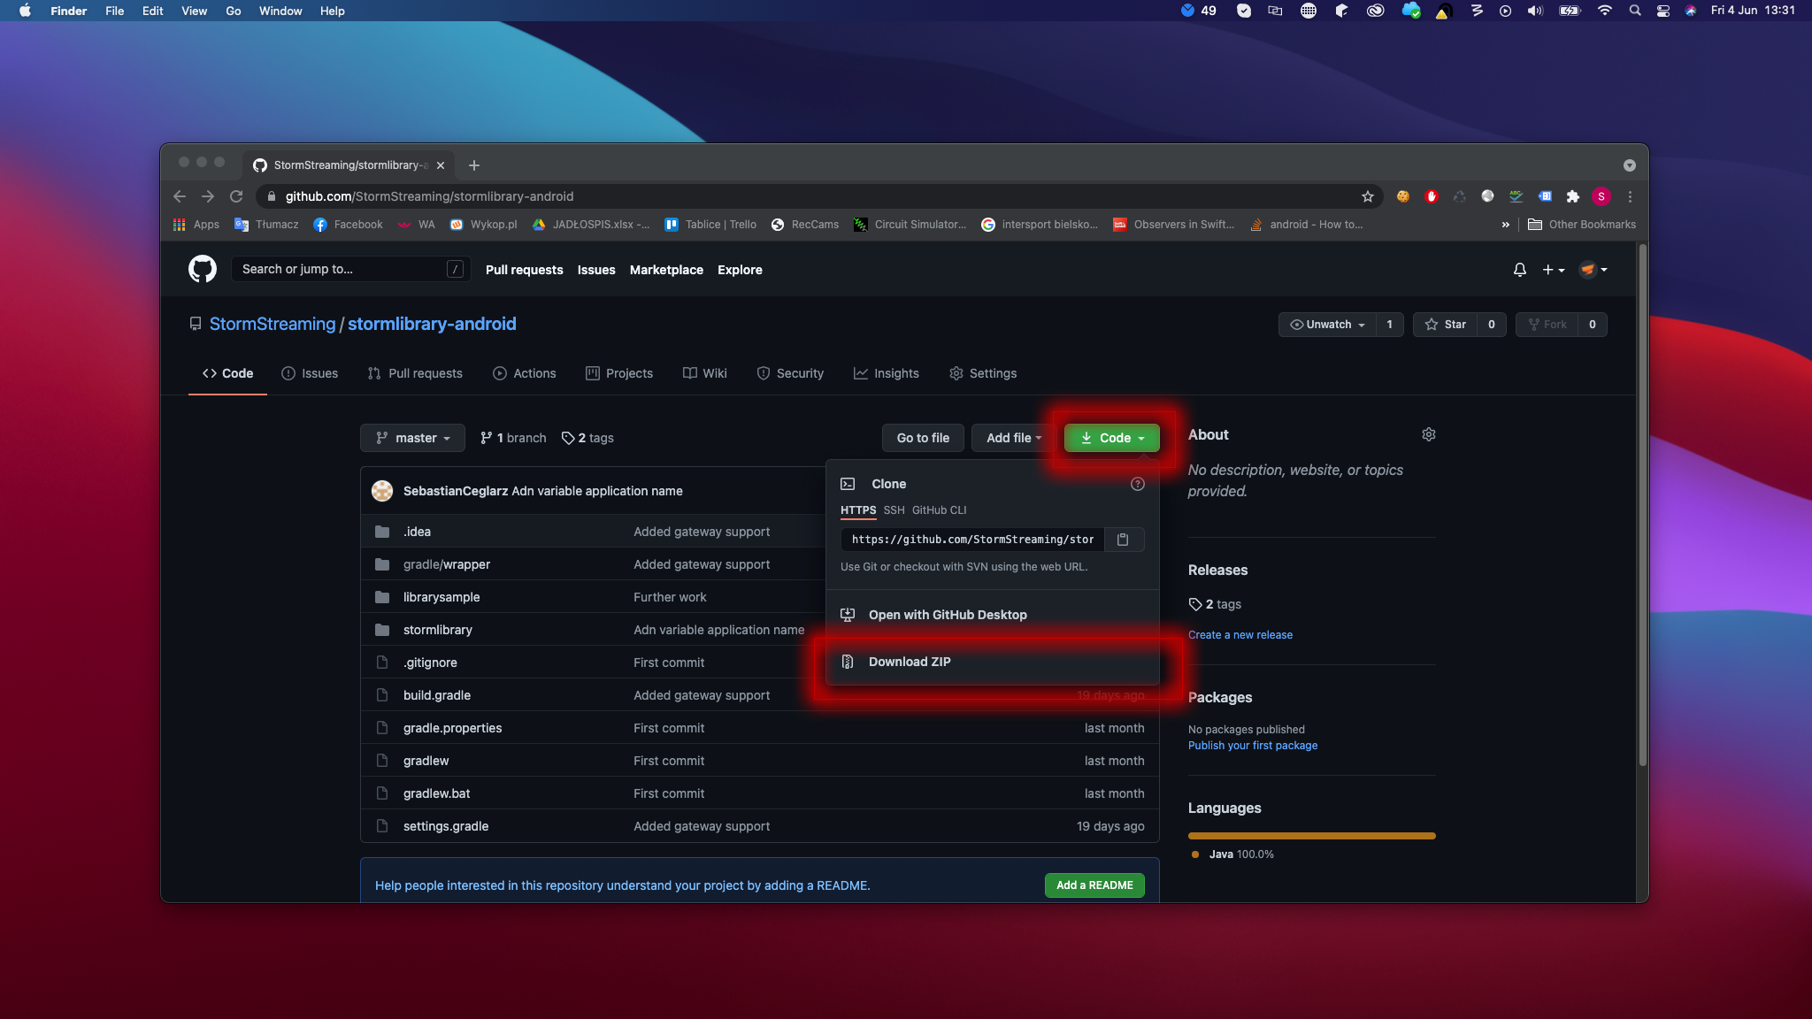1812x1019 pixels.
Task: Click Chrome three-dot menu icon
Action: [x=1630, y=196]
